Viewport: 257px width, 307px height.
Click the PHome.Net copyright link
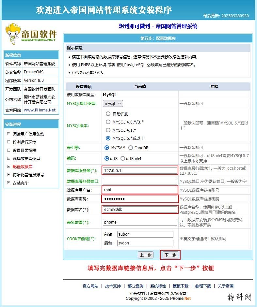pyautogui.click(x=180, y=299)
